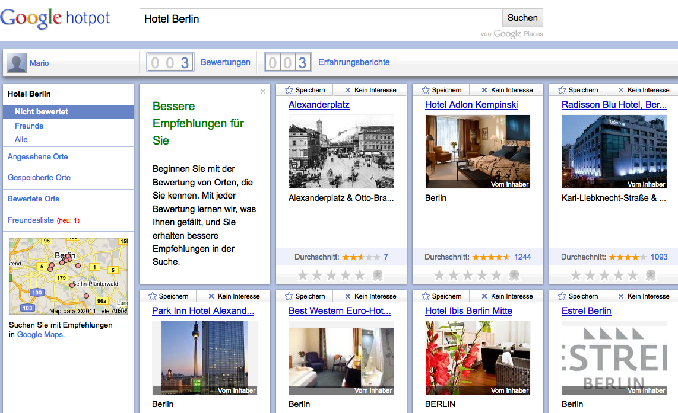Image resolution: width=678 pixels, height=413 pixels.
Task: Open the 'Estrel Berlin' title link
Action: [587, 311]
